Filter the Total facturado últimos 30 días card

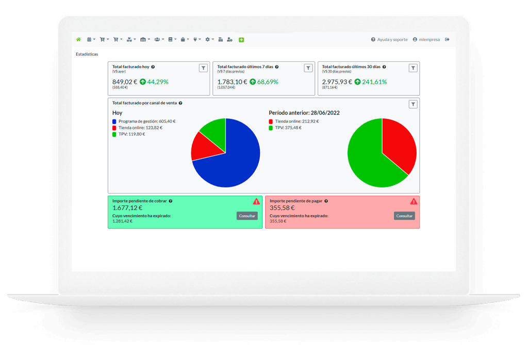click(x=413, y=68)
